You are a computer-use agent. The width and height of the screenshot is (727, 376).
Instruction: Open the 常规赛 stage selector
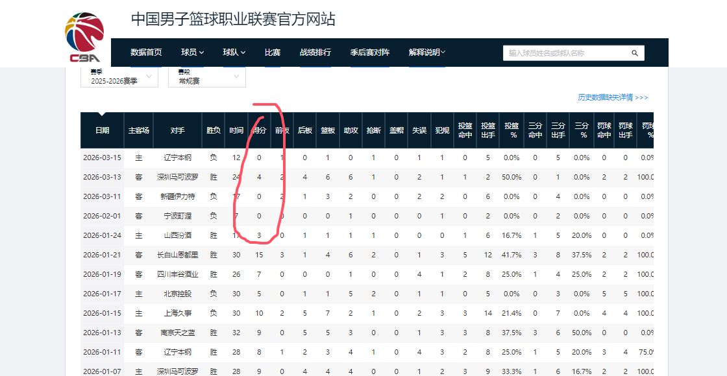206,78
